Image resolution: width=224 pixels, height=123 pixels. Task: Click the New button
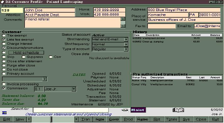20,119
